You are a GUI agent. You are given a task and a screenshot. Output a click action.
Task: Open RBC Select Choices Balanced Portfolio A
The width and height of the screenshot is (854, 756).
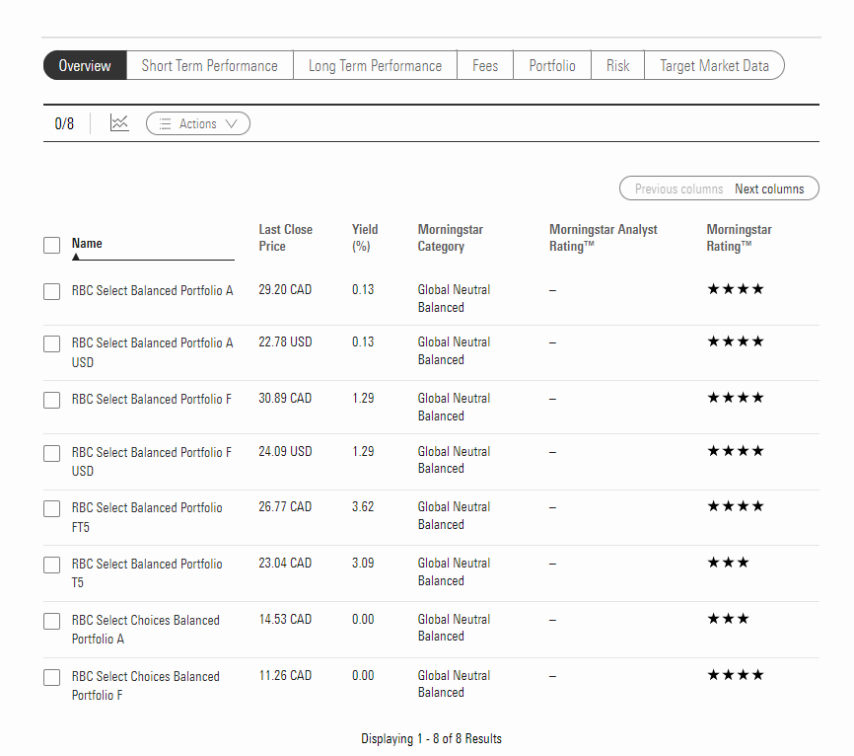(145, 629)
